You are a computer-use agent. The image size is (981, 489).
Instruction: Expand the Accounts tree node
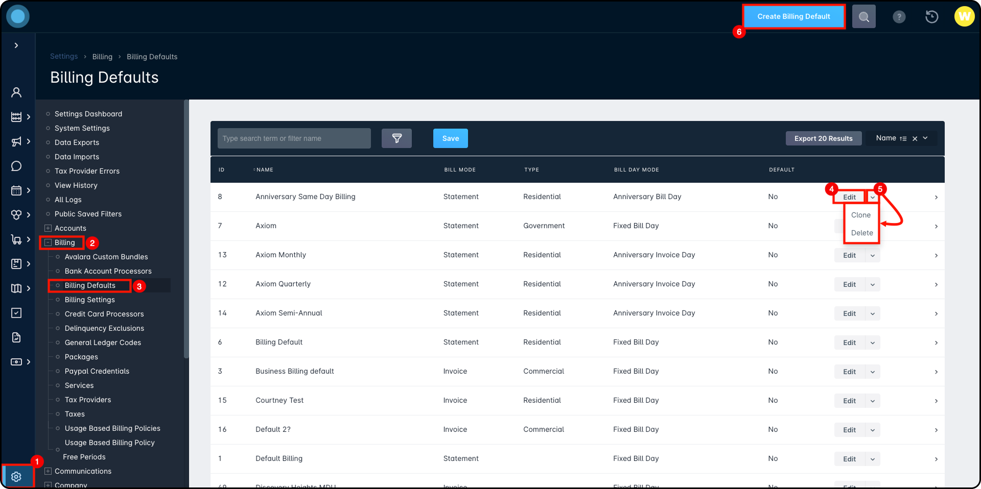[x=48, y=228]
